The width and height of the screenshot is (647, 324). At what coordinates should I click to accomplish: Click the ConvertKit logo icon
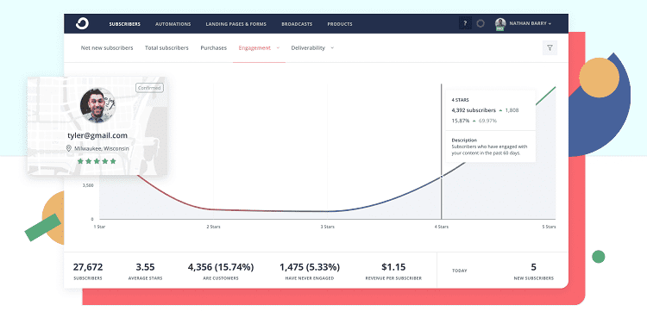coord(82,23)
